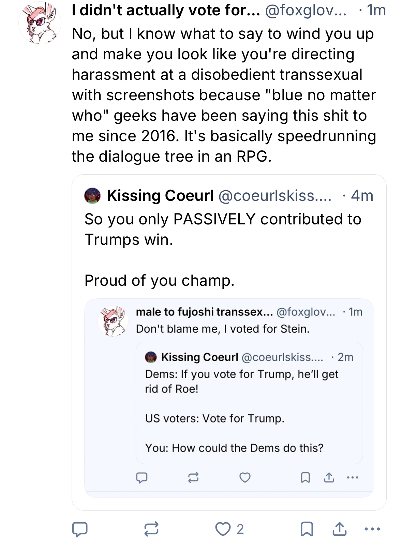Repost the main post

click(x=151, y=529)
